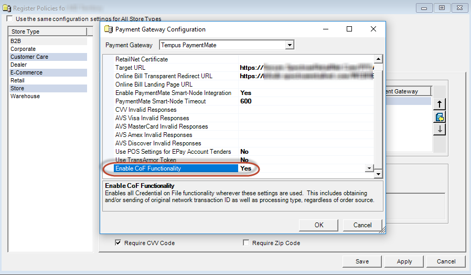Click the move down arrow icon

click(439, 129)
